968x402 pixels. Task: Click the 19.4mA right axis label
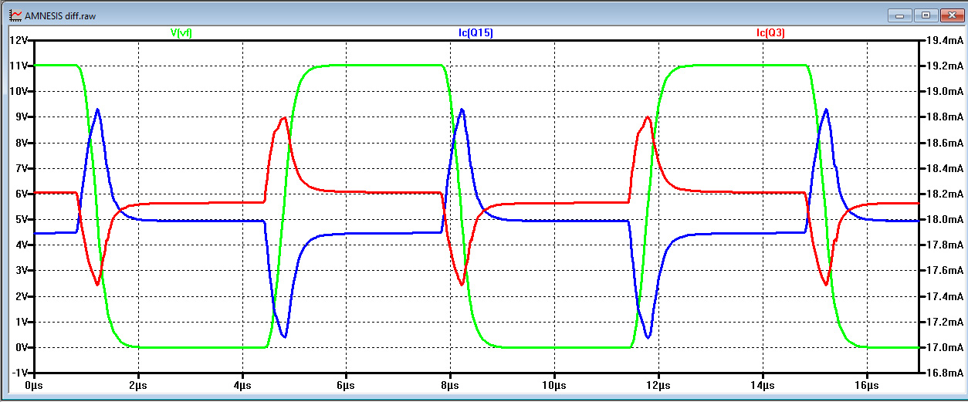click(945, 40)
